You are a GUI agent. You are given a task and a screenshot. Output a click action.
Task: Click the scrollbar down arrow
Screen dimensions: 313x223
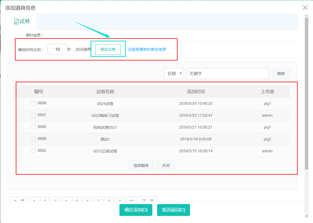point(306,216)
